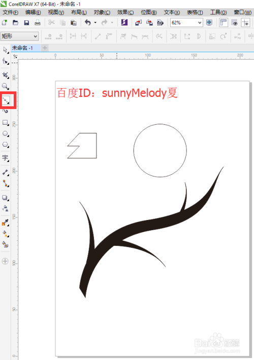The width and height of the screenshot is (254, 360).
Task: Select the Polygon tool
Action: coord(5,145)
